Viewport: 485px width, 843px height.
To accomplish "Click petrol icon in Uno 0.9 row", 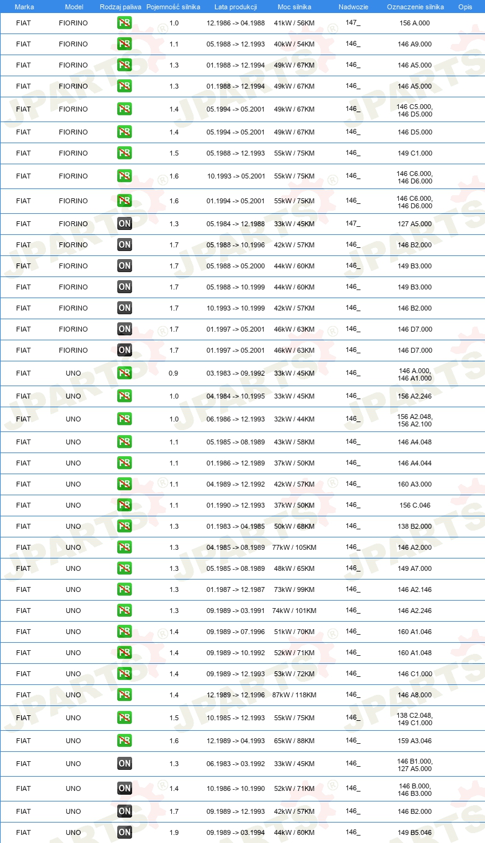I will click(x=125, y=373).
